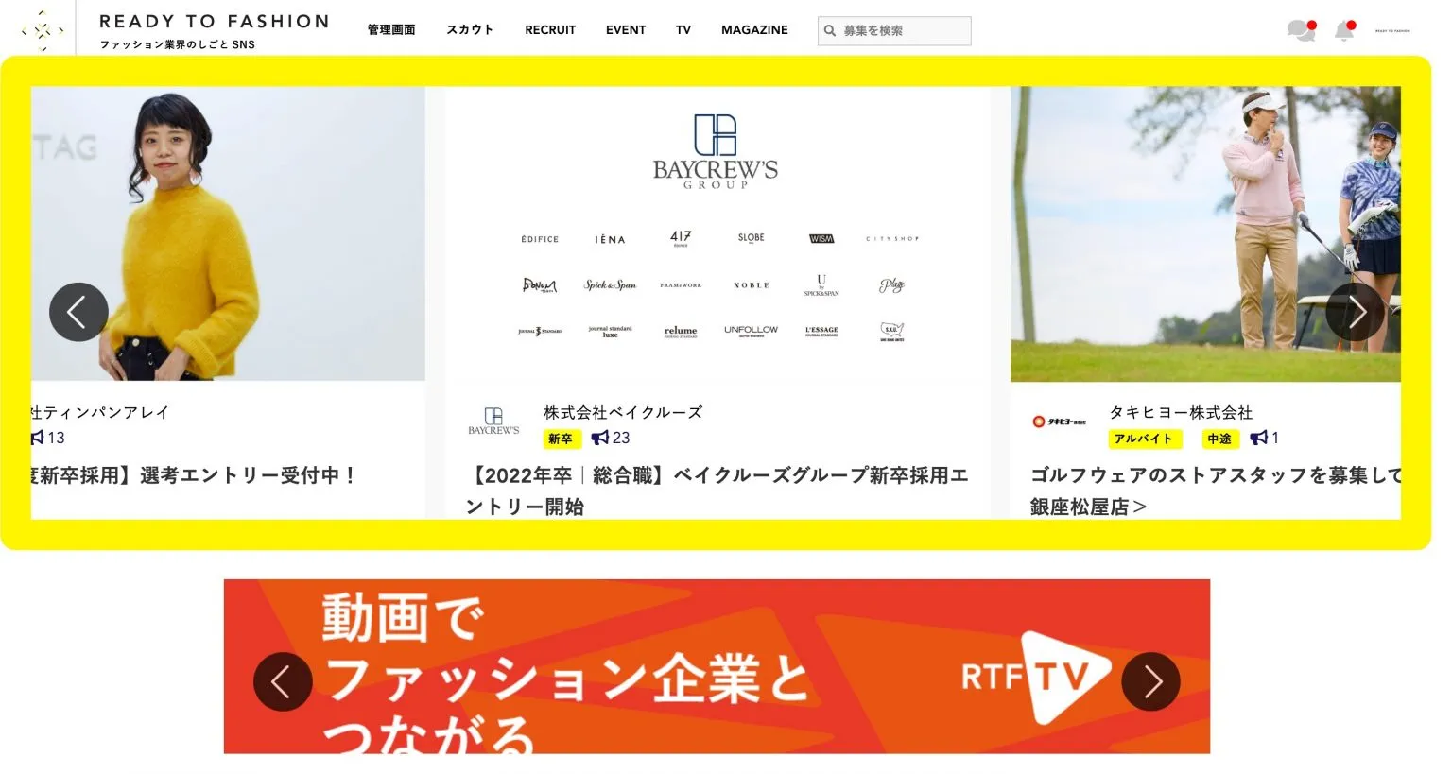Open the TV menu item
Image resolution: width=1452 pixels, height=774 pixels.
(683, 30)
